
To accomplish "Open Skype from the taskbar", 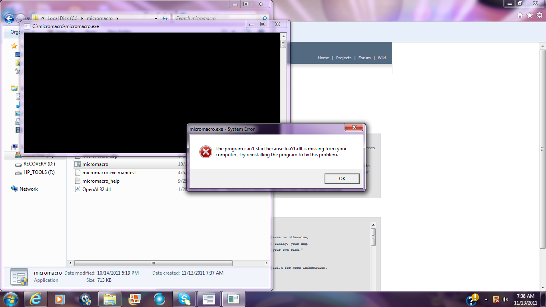I will coord(184,299).
